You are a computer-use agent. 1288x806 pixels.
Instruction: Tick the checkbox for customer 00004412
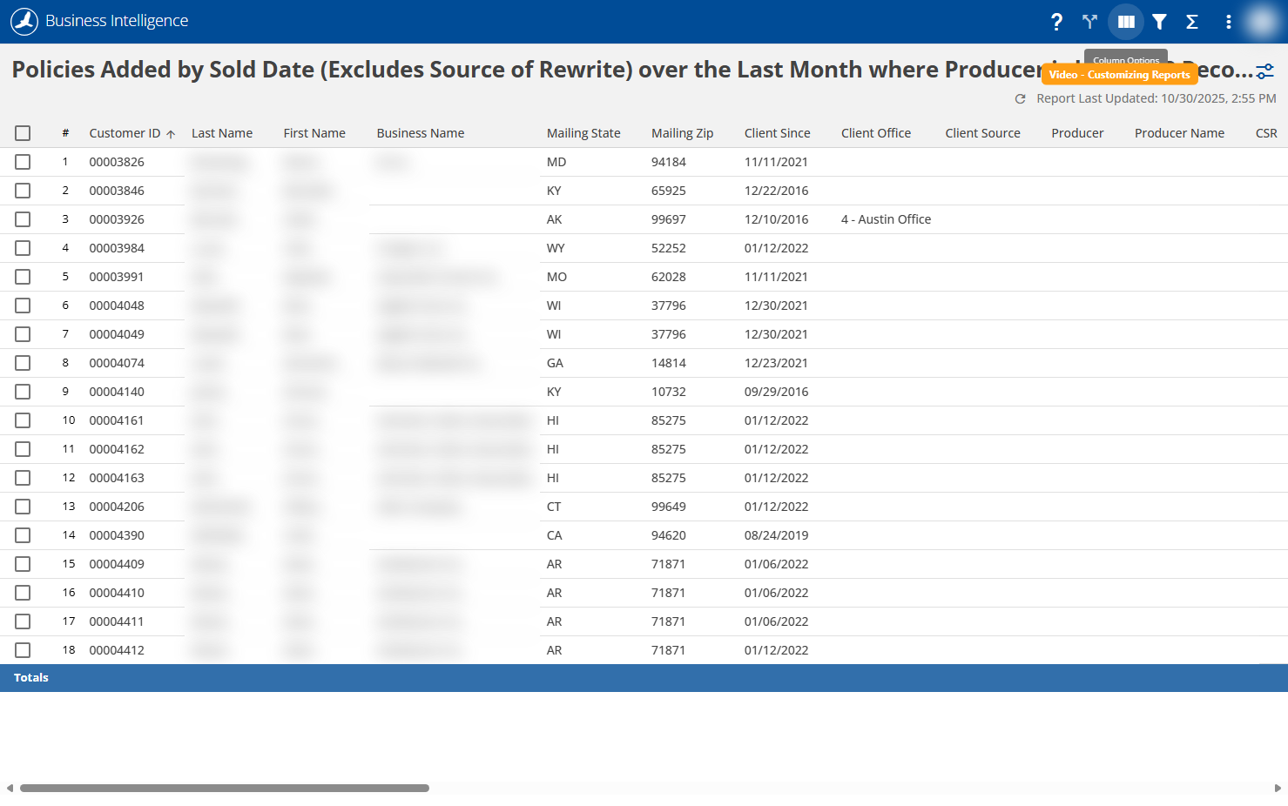(23, 650)
